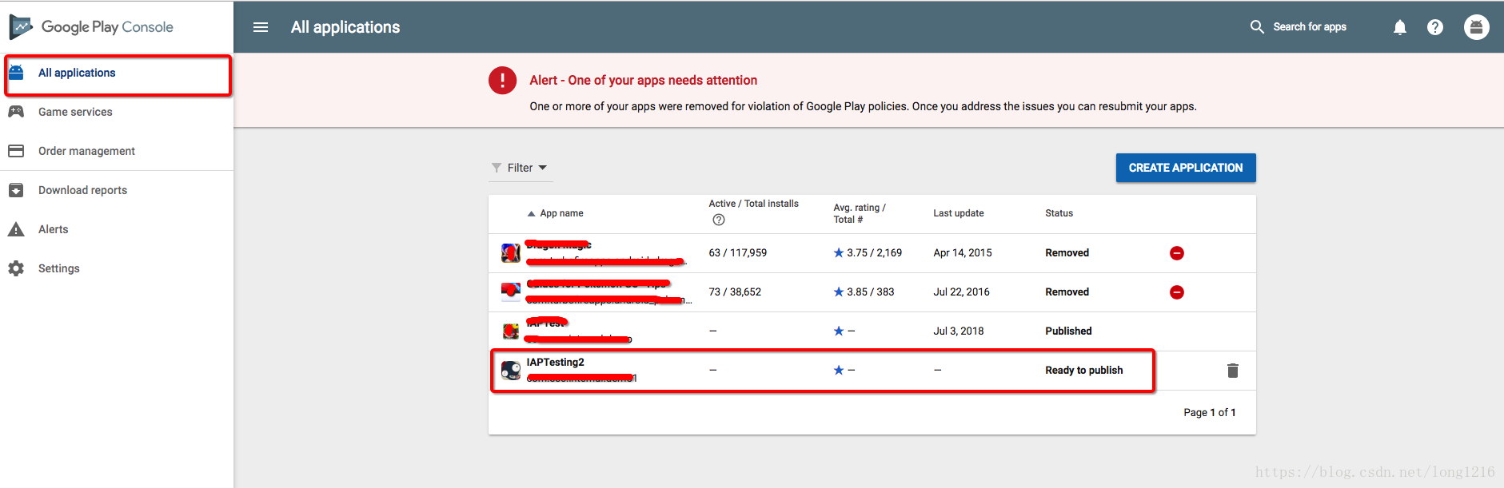
Task: Sort by App name column arrow
Action: [x=531, y=214]
